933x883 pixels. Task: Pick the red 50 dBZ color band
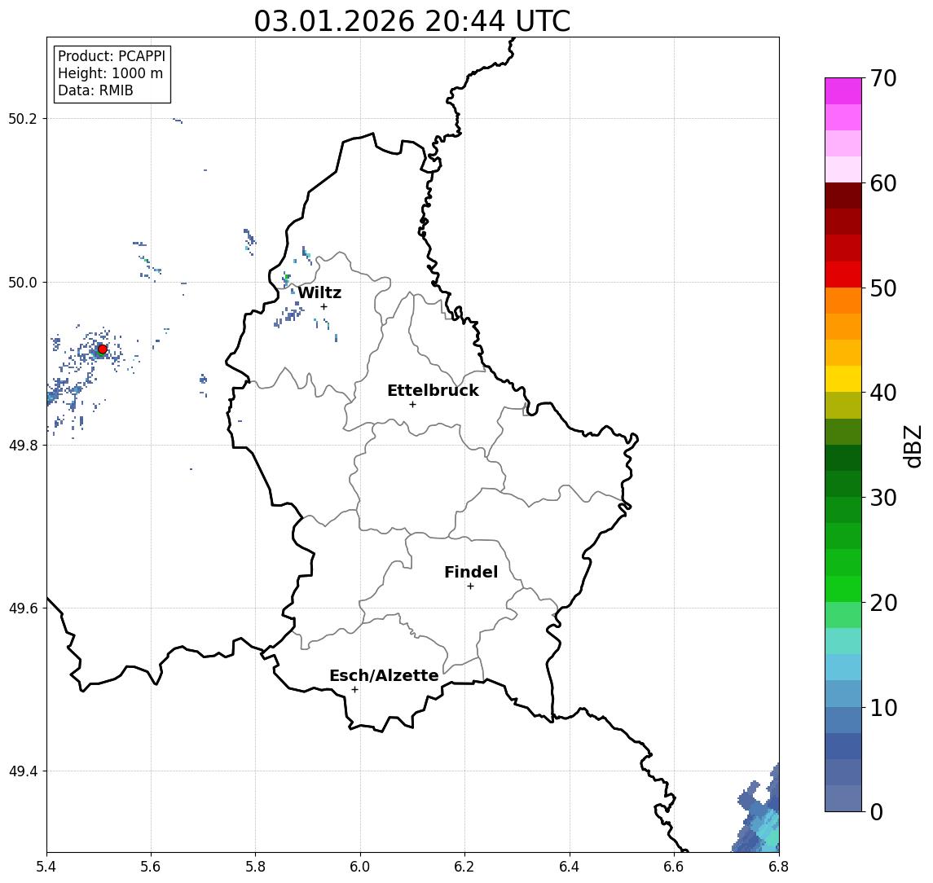843,275
